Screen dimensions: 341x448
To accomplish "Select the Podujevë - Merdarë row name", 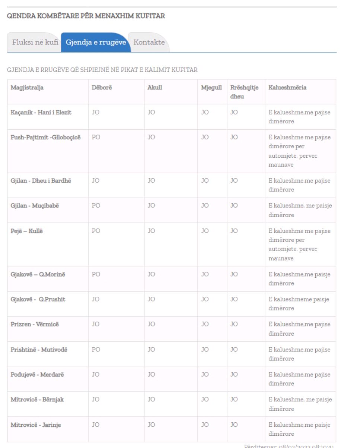I will (37, 374).
